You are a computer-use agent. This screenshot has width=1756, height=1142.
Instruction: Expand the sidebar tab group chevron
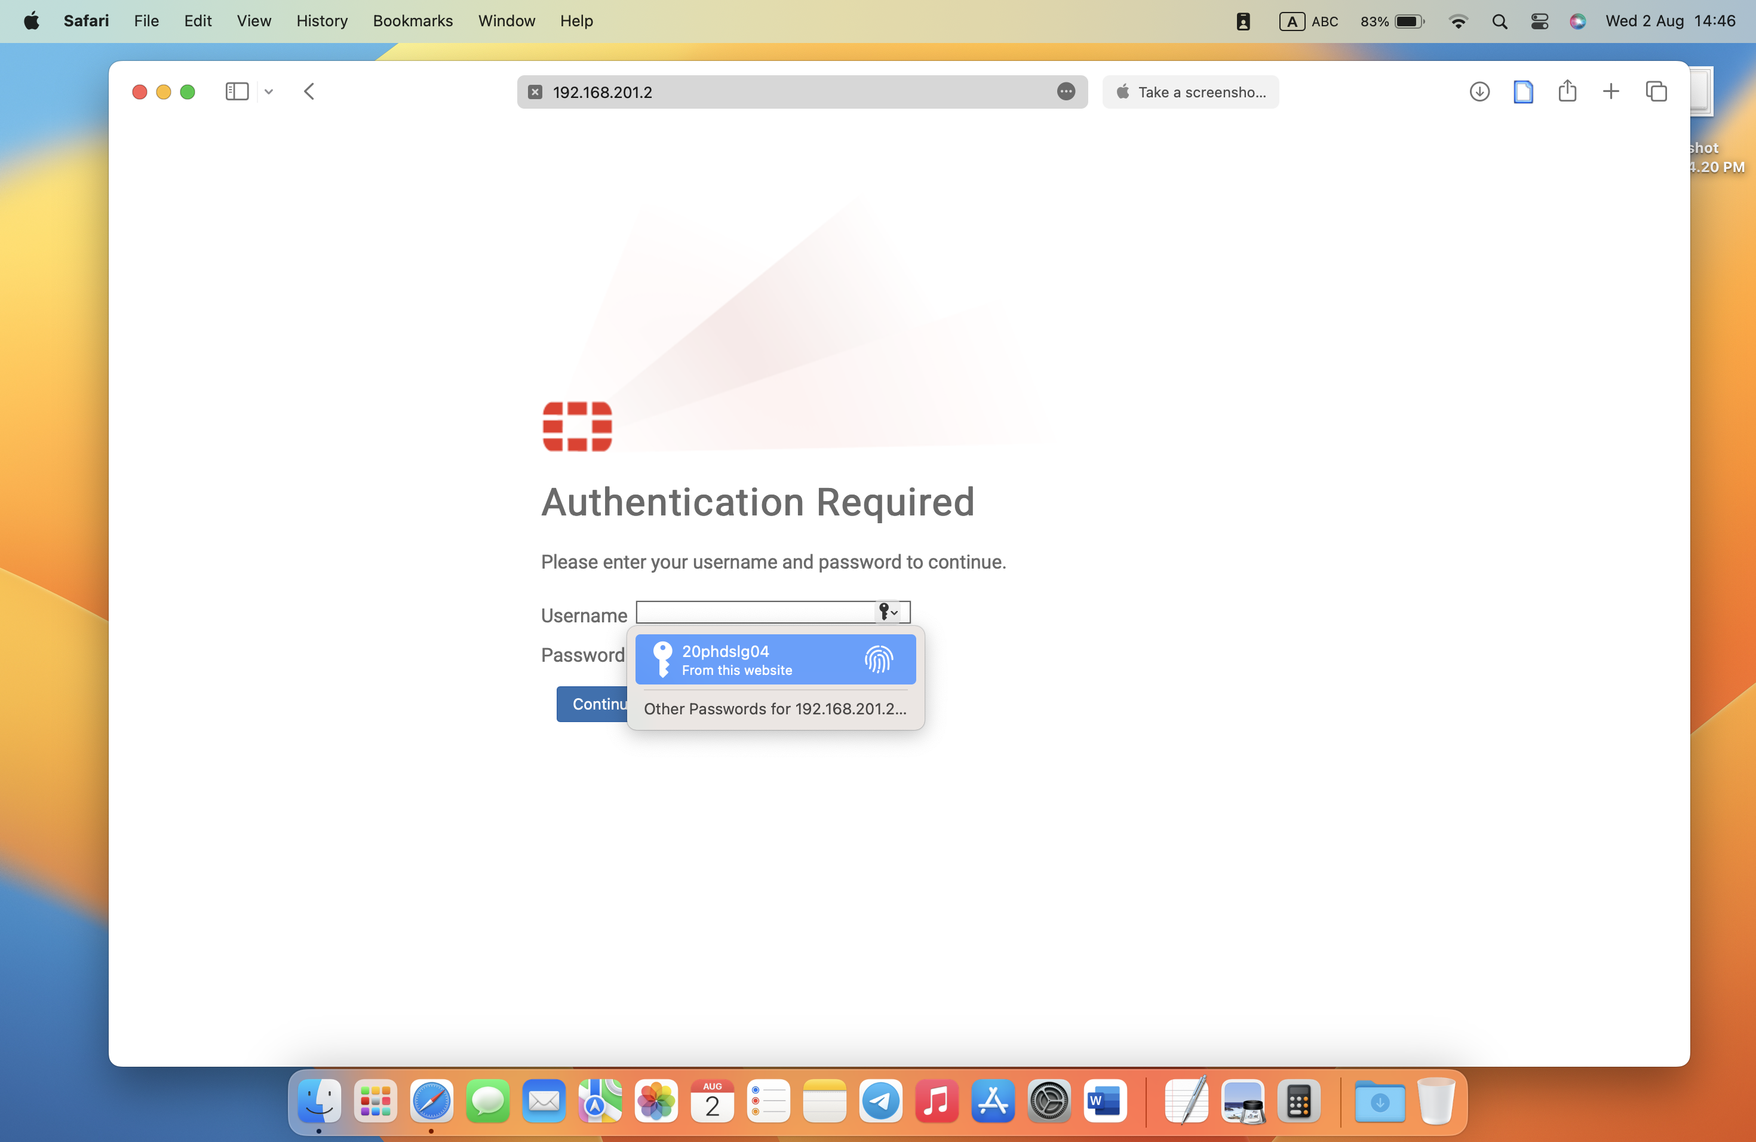pos(269,92)
